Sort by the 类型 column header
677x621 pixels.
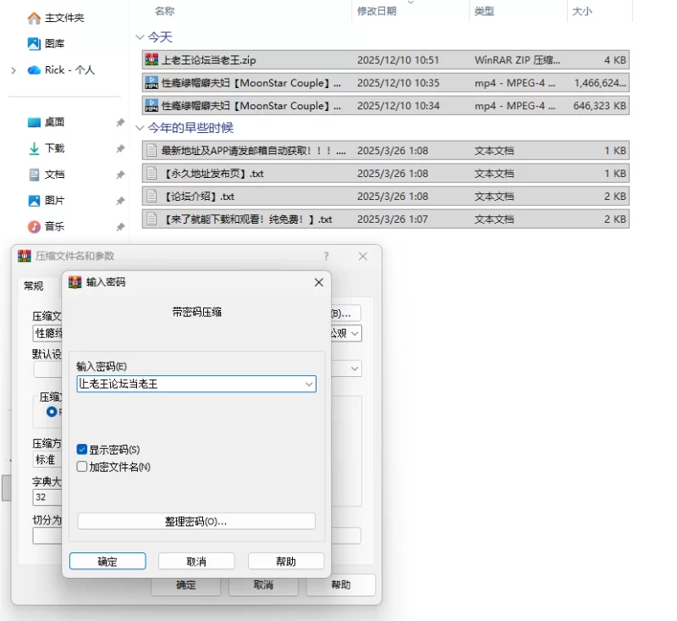point(484,11)
